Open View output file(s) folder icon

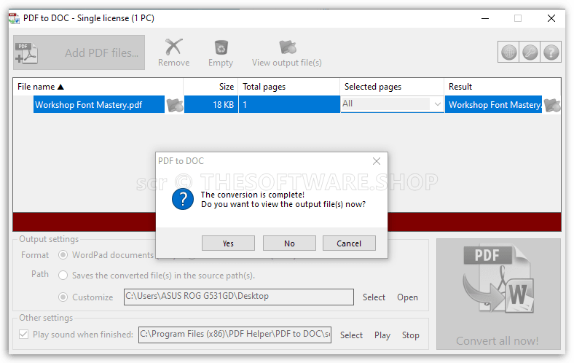click(x=287, y=52)
